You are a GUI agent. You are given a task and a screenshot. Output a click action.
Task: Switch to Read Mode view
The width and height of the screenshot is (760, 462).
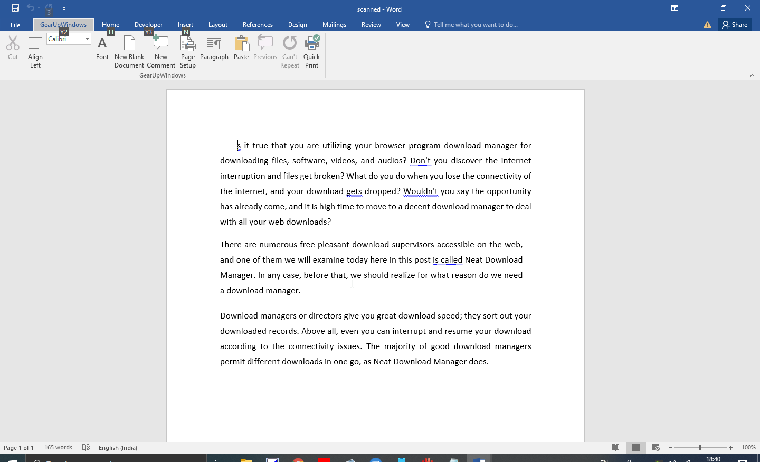(615, 447)
